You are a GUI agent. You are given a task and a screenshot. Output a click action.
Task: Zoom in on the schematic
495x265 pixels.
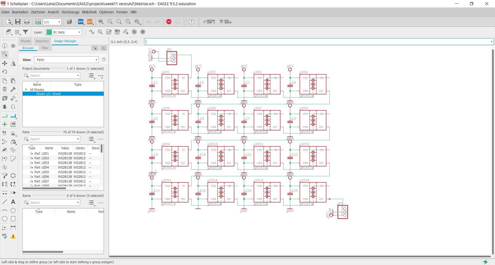click(x=110, y=22)
